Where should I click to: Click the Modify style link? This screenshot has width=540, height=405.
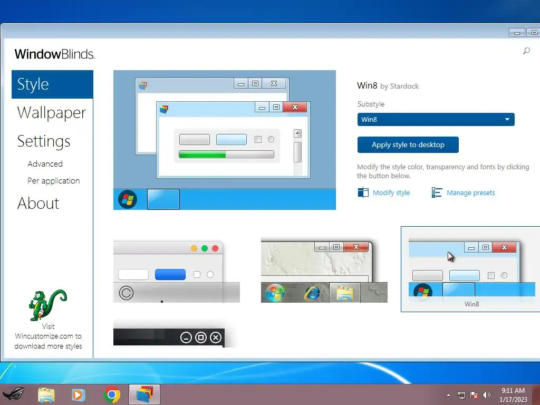click(391, 192)
